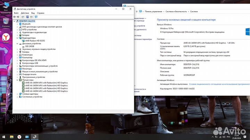Click Панель управления breadcrumb in System window
This screenshot has width=250, height=140.
(x=153, y=12)
